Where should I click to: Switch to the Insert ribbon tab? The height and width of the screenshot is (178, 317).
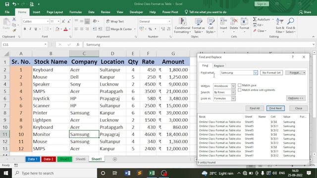[x=36, y=12]
